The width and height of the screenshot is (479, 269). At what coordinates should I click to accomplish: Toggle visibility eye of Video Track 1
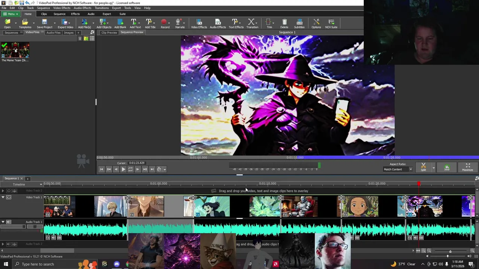9,197
